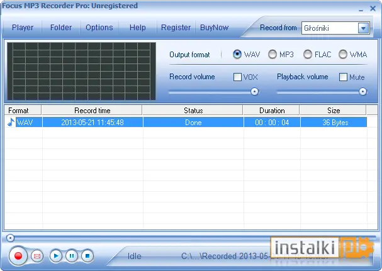This screenshot has width=382, height=271.
Task: Click the audio waveform display grid
Action: tap(81, 71)
